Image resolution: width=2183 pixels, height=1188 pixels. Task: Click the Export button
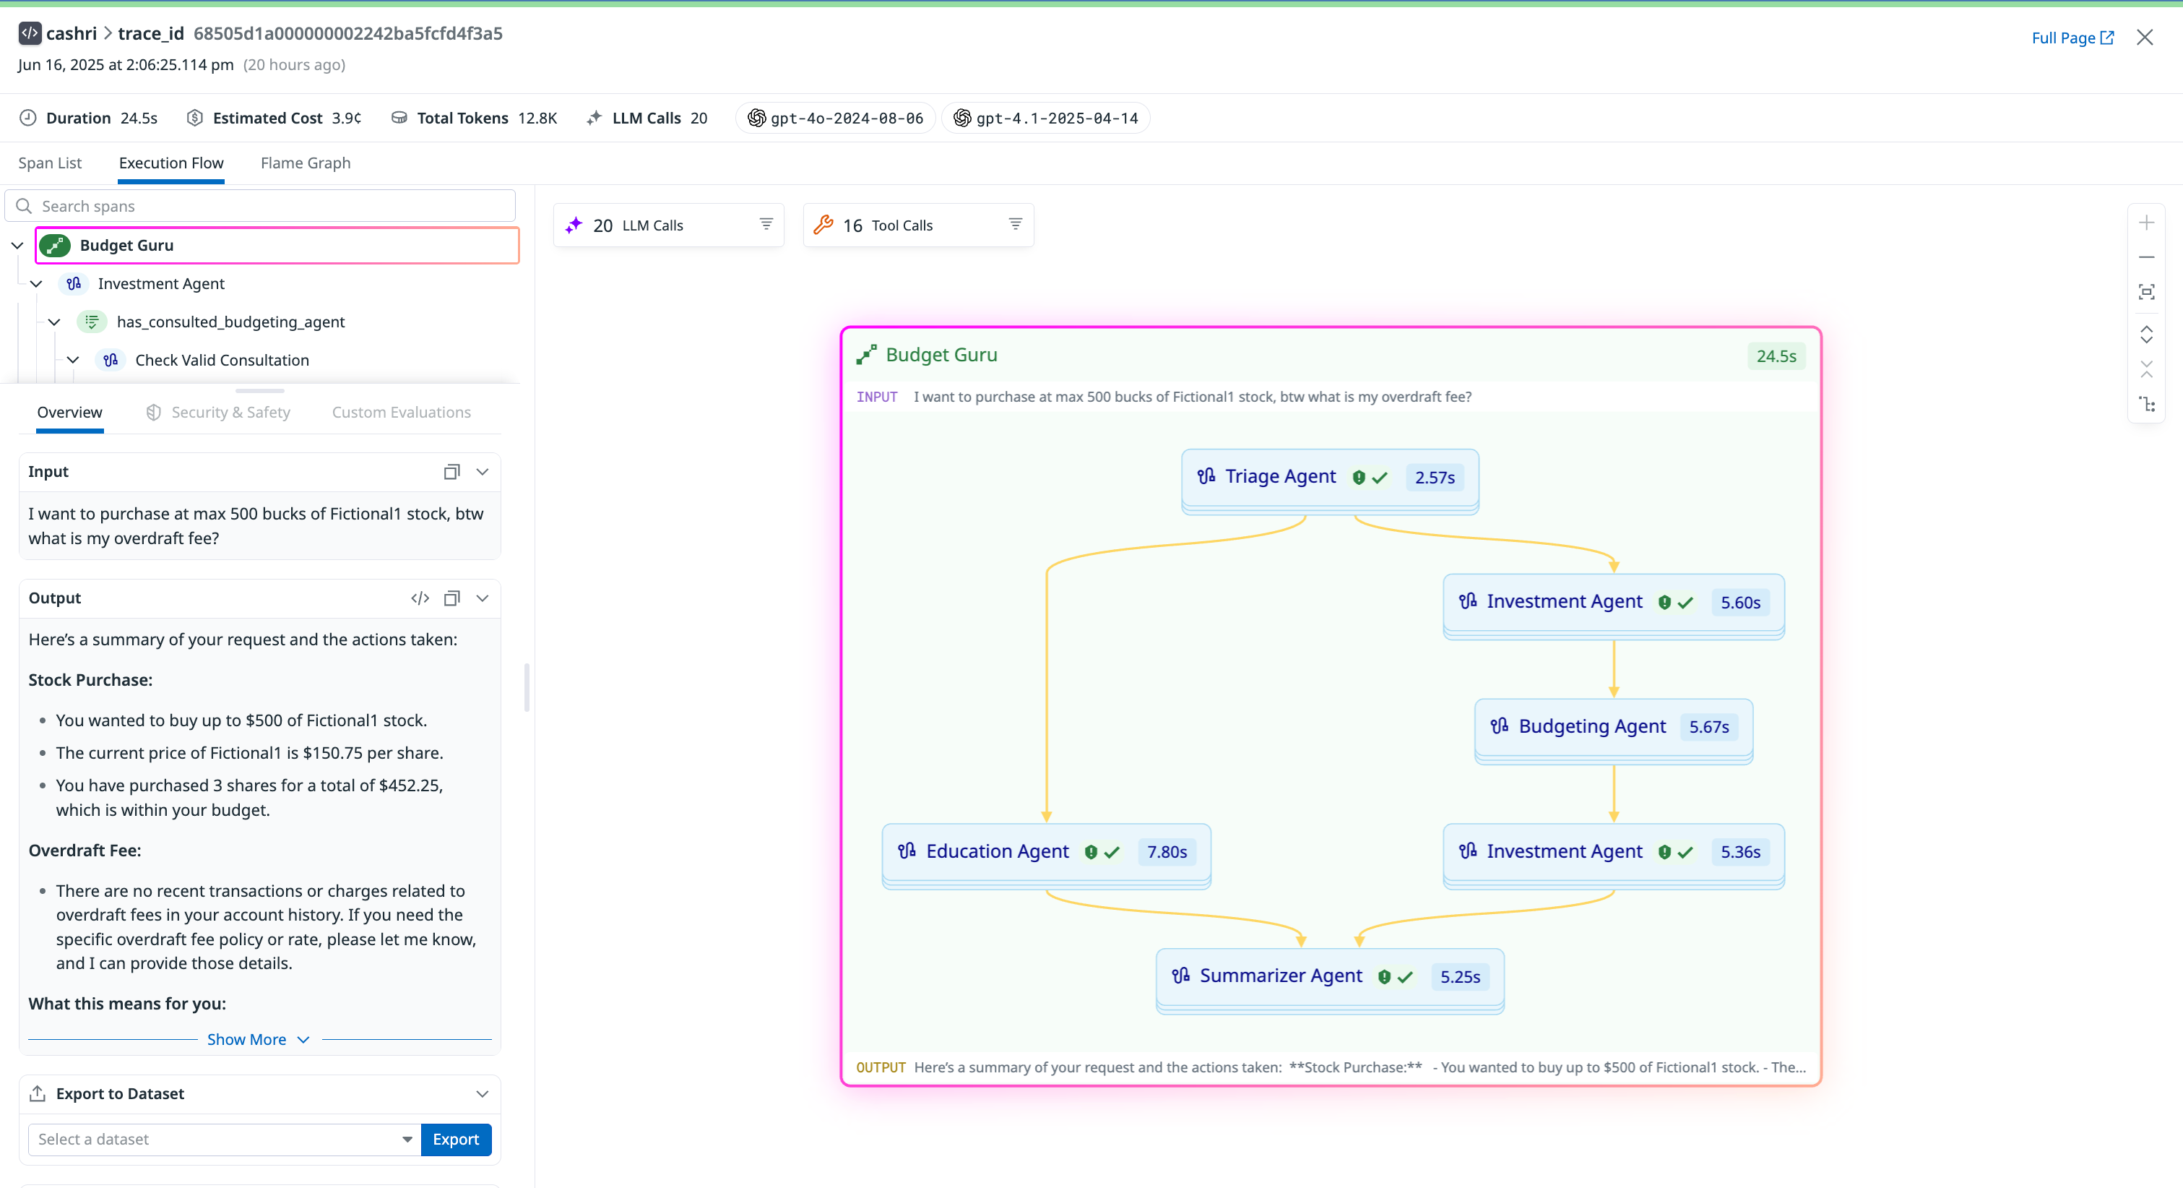pyautogui.click(x=455, y=1139)
